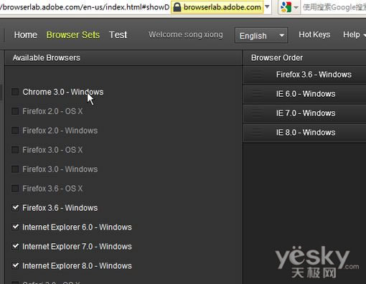This screenshot has height=284, width=366.
Task: Click the Available Browsers panel header
Action: point(123,57)
